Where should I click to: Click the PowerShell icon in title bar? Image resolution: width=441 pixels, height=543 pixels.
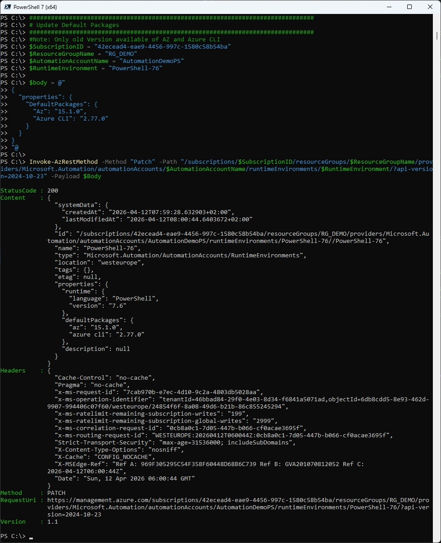(x=6, y=7)
